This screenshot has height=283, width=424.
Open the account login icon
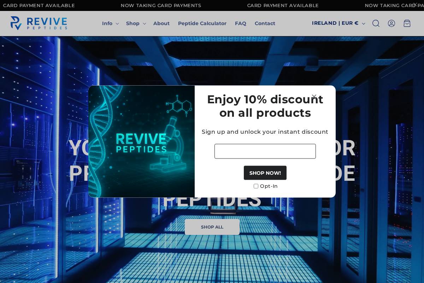(x=391, y=23)
